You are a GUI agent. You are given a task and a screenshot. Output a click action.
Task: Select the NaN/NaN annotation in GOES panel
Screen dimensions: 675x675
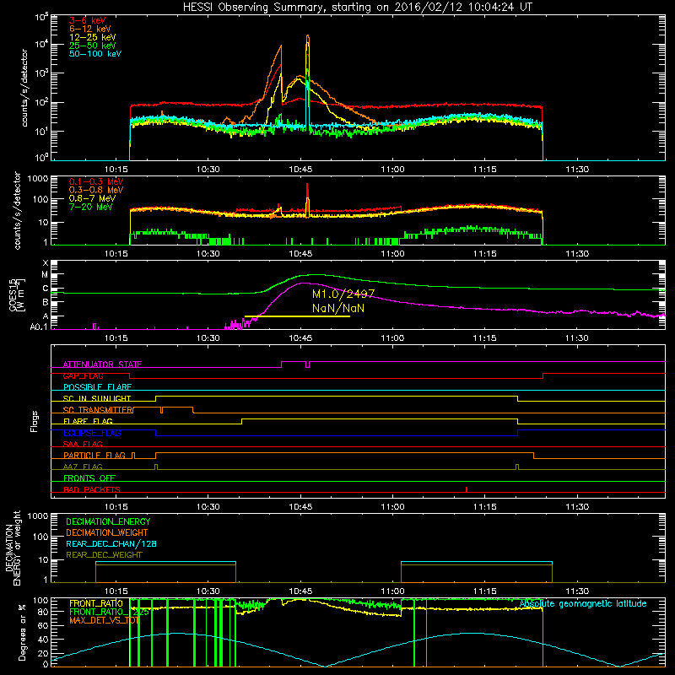pyautogui.click(x=338, y=308)
